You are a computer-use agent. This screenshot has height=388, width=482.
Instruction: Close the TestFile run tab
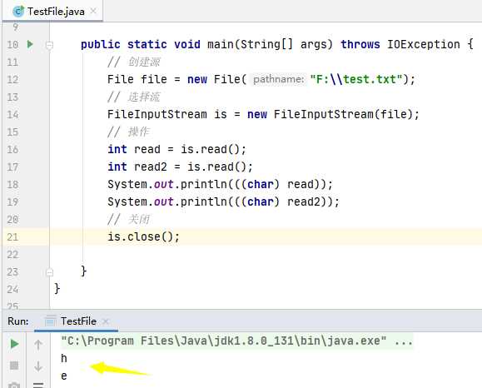(106, 321)
